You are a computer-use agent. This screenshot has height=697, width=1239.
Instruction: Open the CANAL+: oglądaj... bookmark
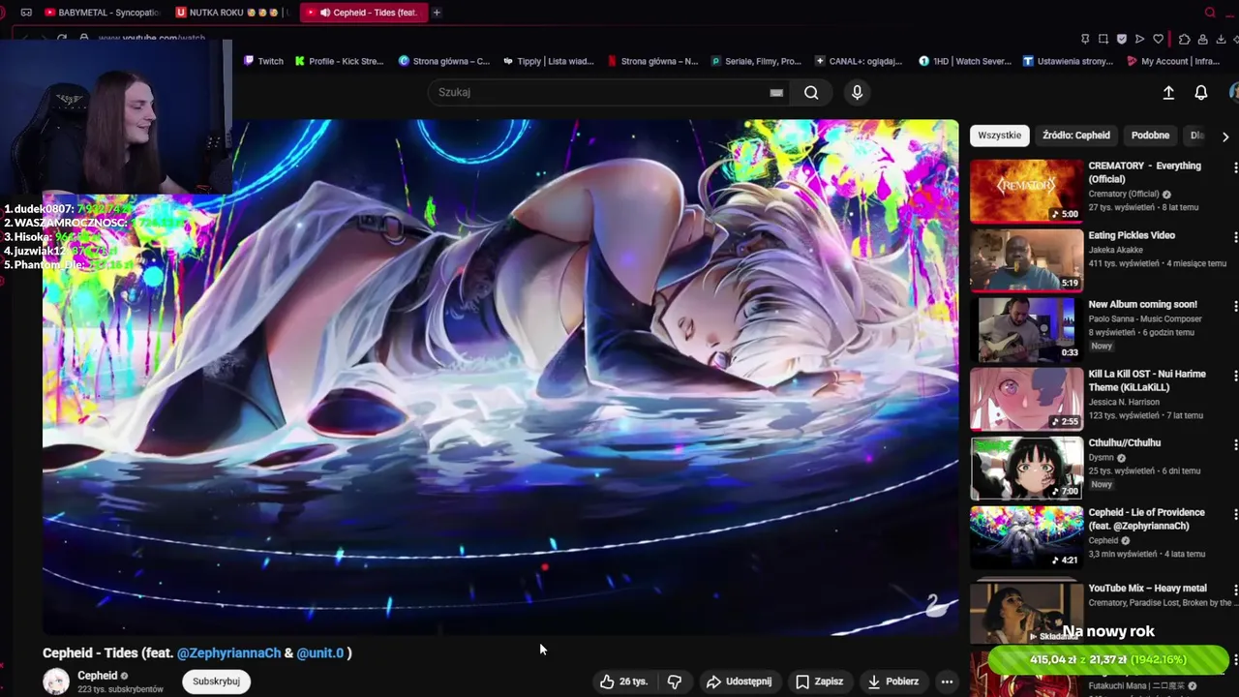pos(859,61)
